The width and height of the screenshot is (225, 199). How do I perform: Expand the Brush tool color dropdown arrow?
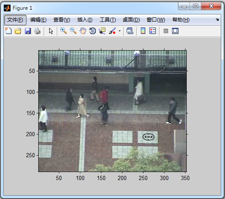click(x=119, y=31)
